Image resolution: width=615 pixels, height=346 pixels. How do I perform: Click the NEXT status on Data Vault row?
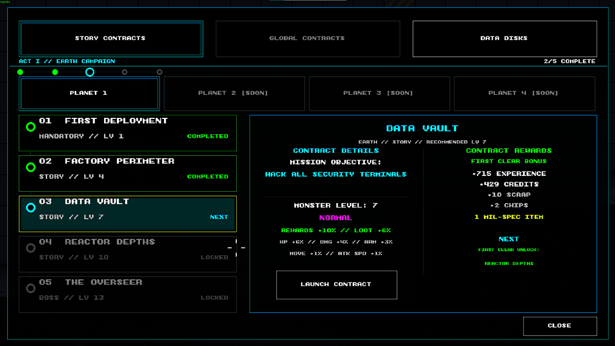coord(219,217)
